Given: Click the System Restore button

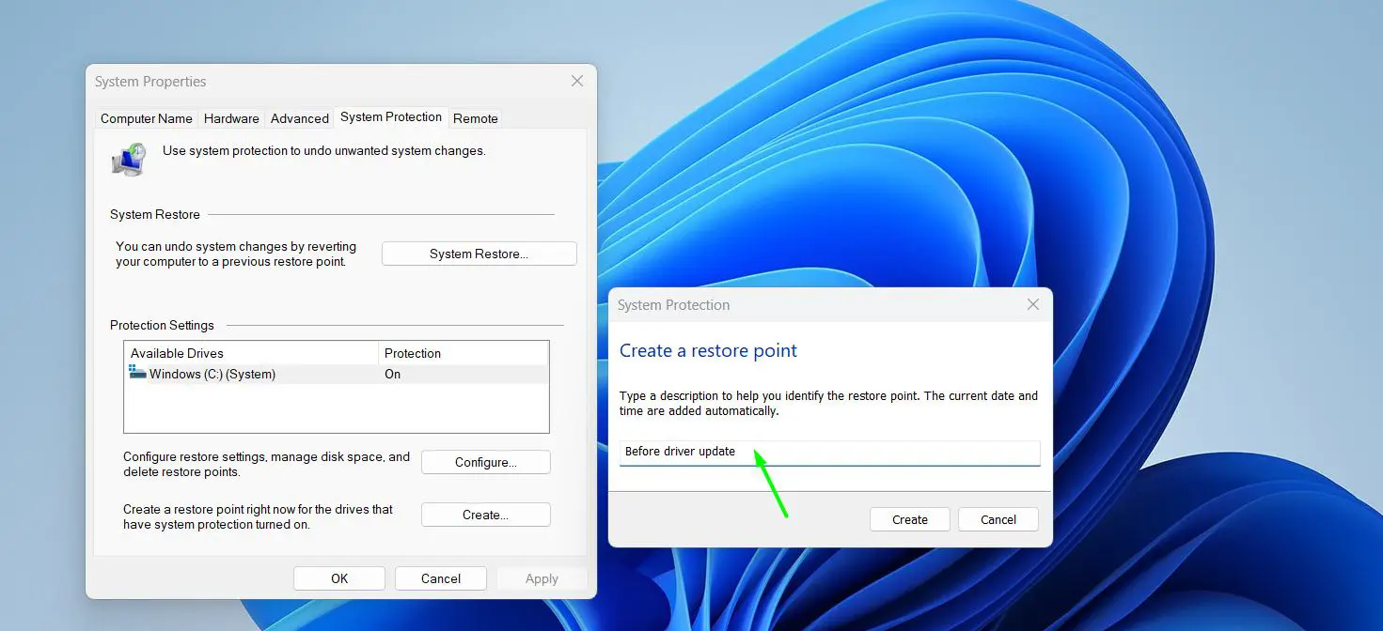Looking at the screenshot, I should pyautogui.click(x=479, y=254).
